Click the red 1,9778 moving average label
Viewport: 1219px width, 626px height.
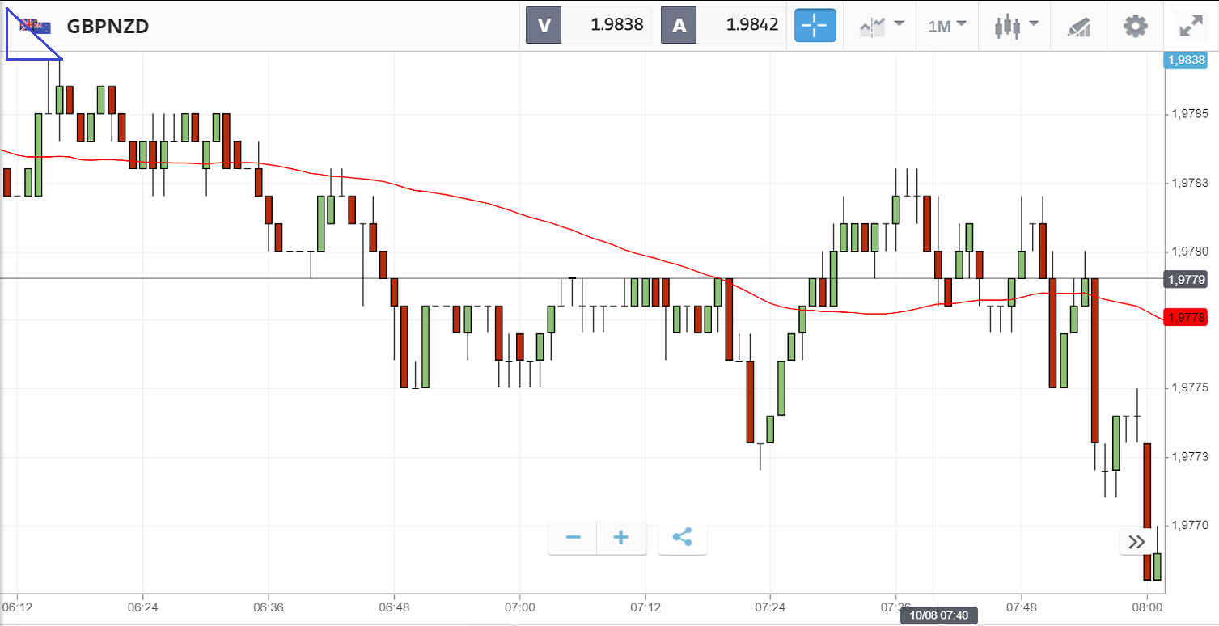[1185, 317]
